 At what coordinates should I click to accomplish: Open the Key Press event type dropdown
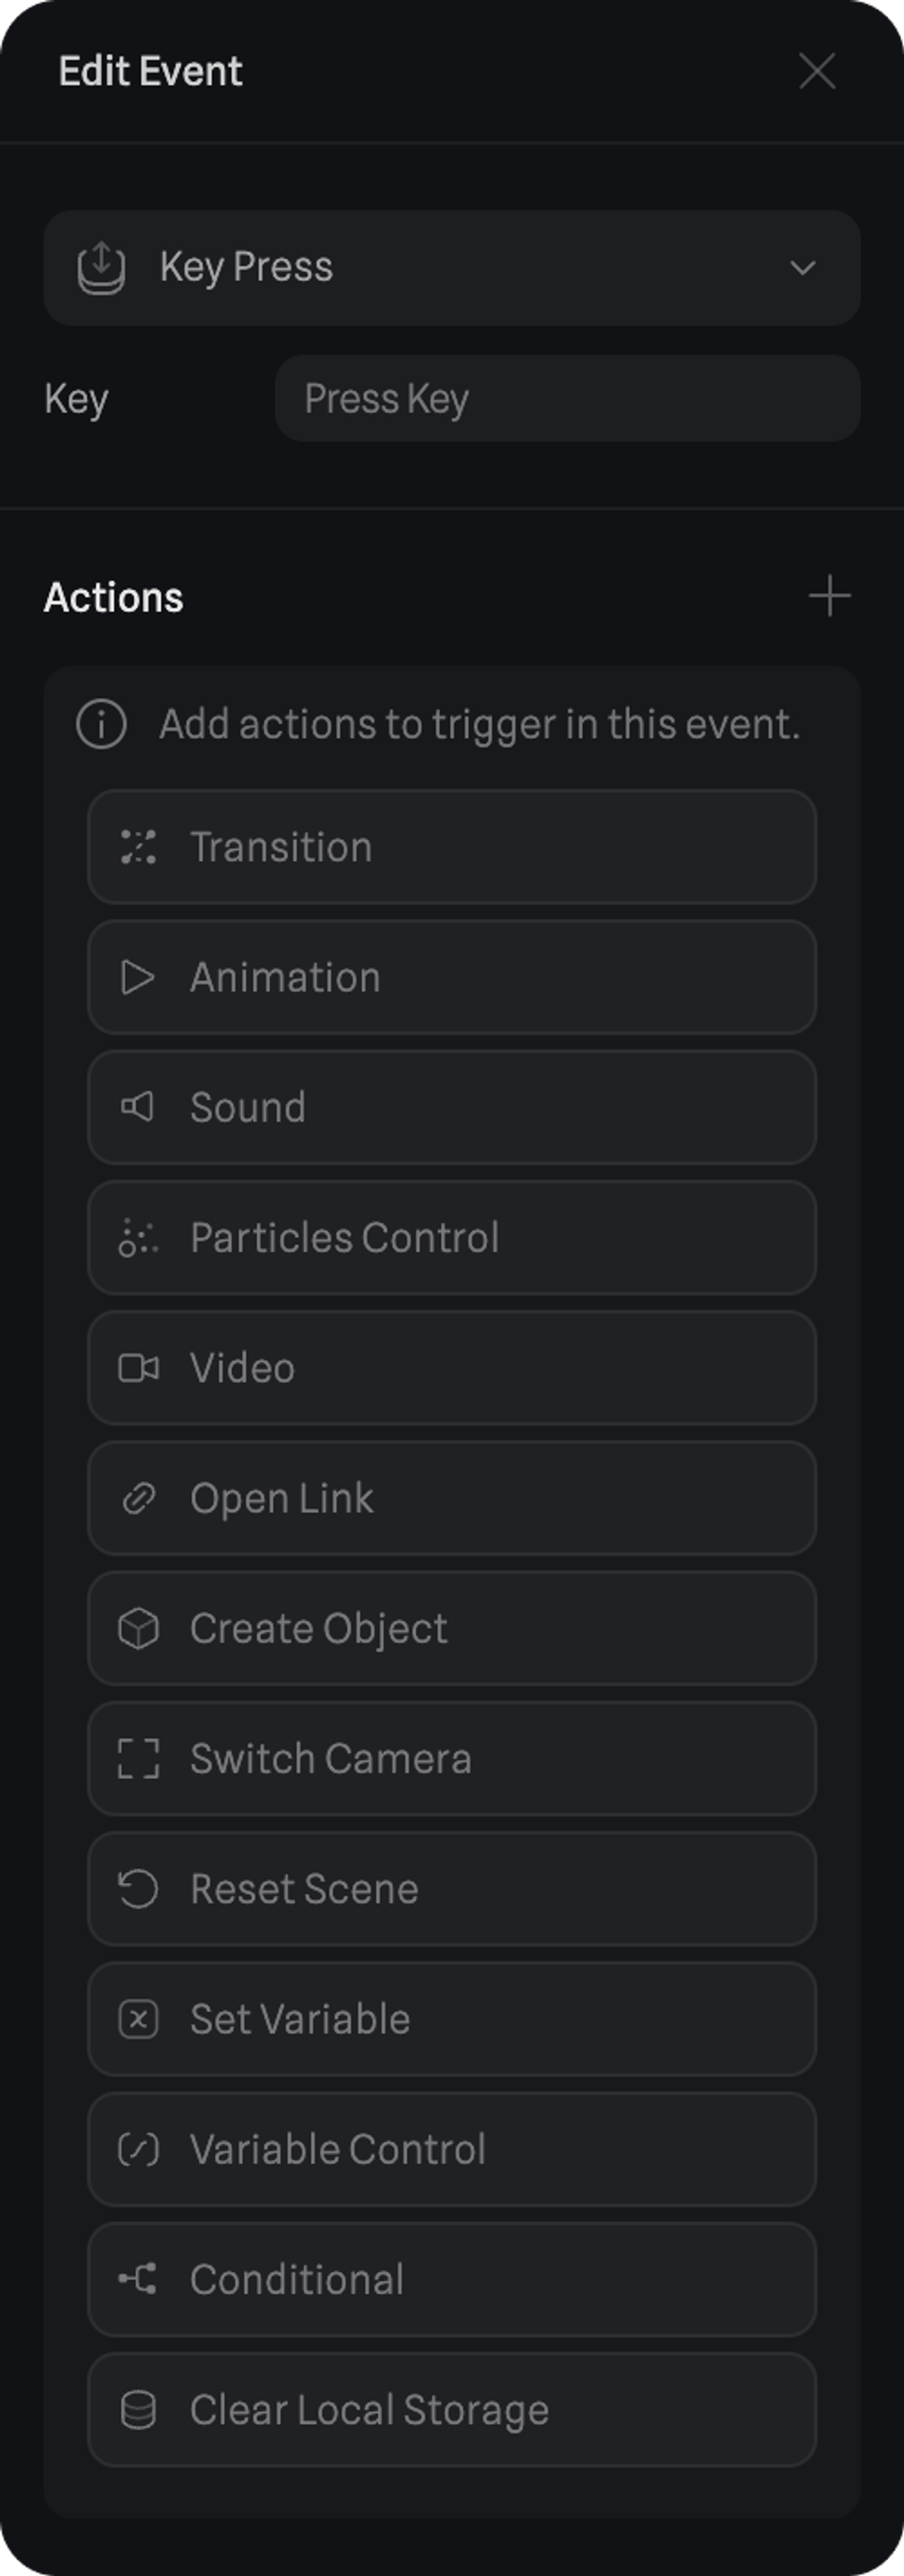coord(450,267)
